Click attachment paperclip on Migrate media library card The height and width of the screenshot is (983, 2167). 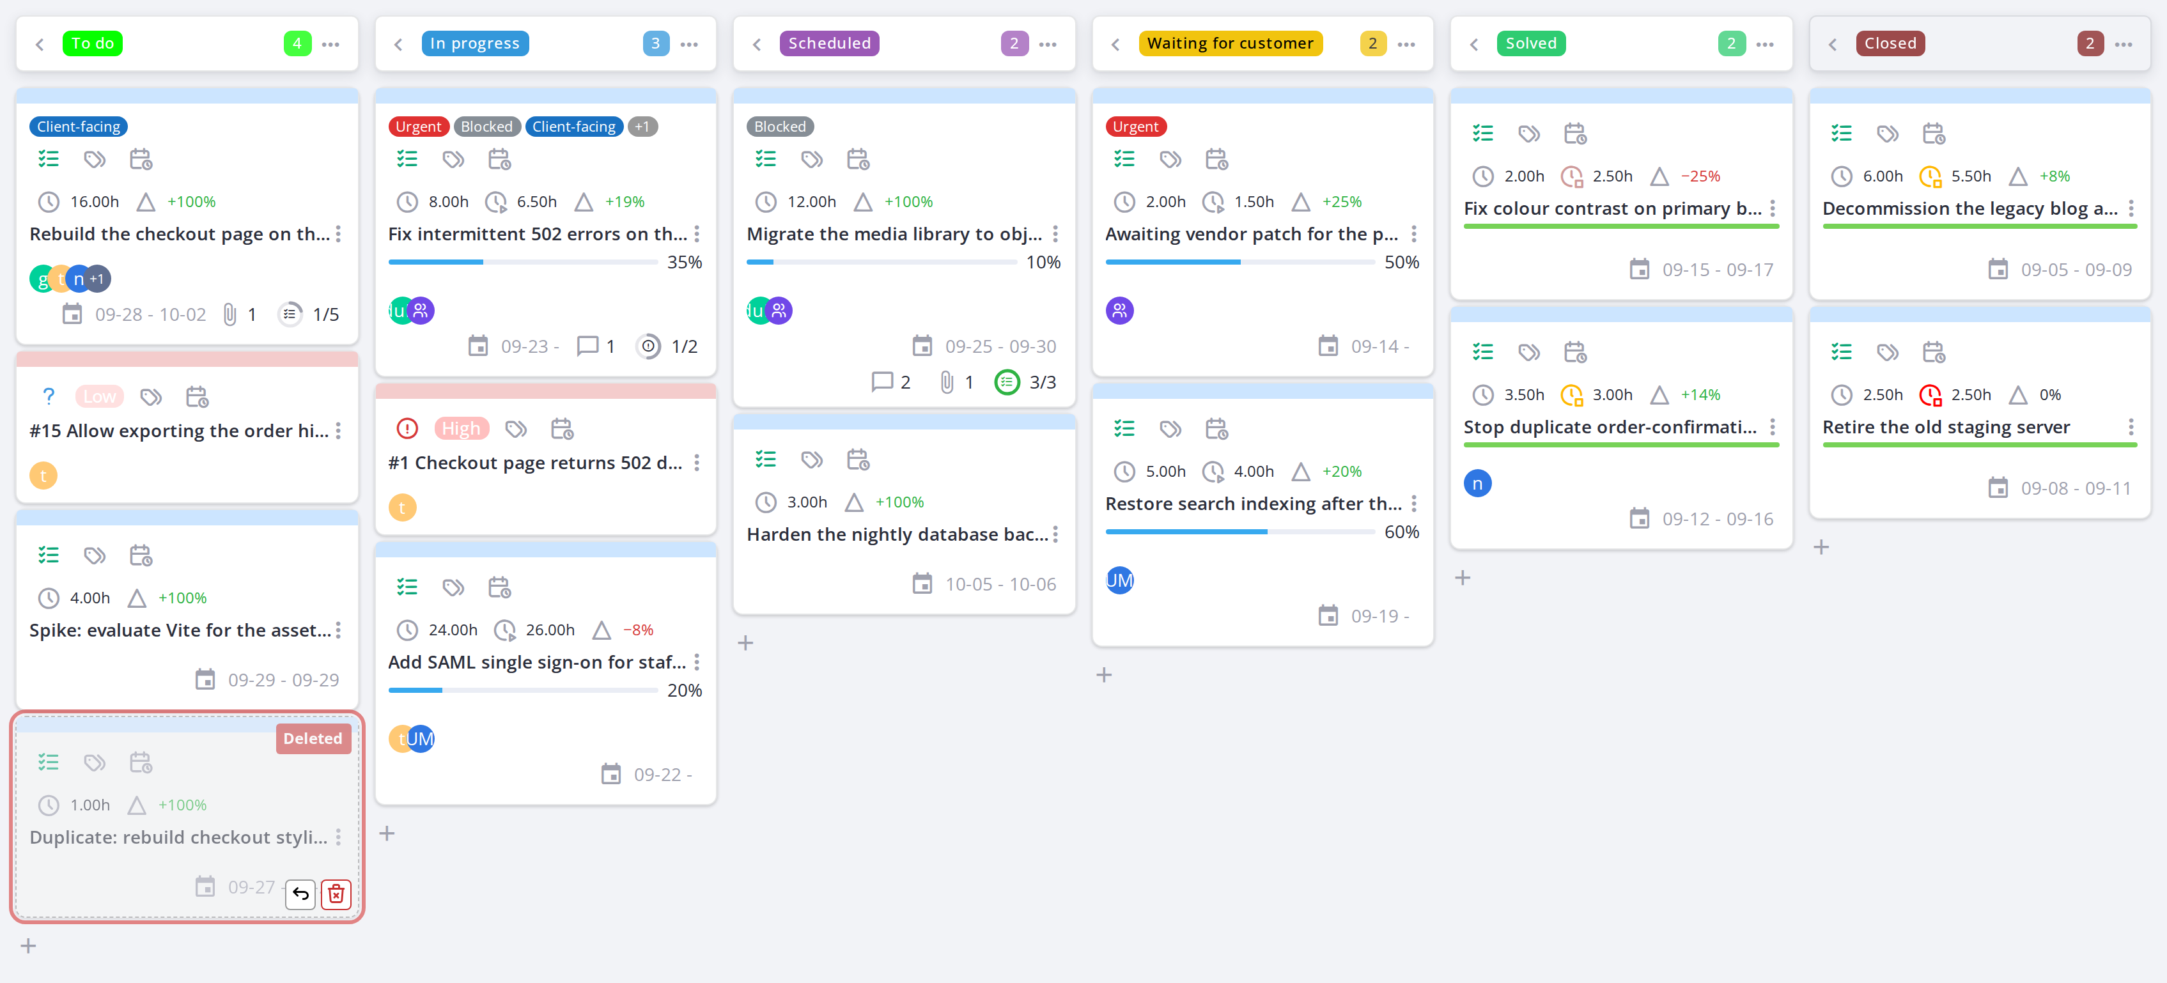point(946,382)
